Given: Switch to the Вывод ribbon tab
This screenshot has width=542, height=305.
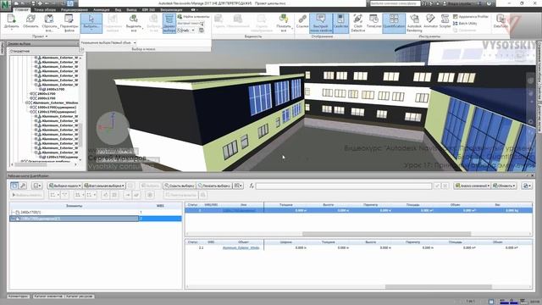Looking at the screenshot, I should pos(131,9).
